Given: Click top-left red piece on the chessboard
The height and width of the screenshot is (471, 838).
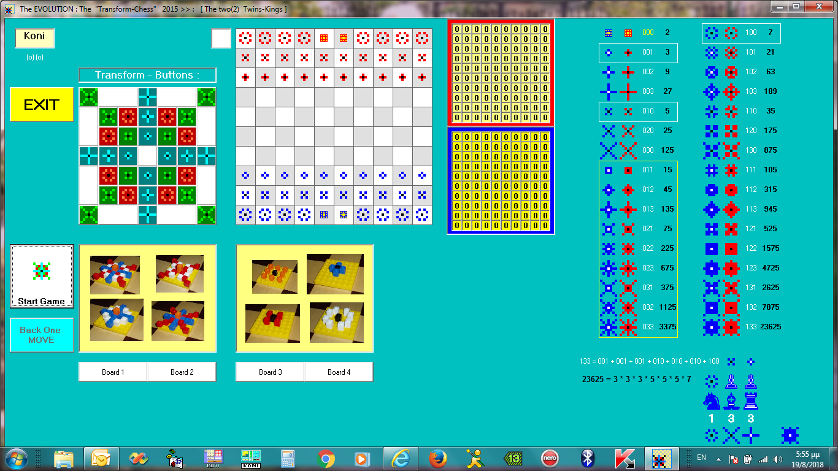Looking at the screenshot, I should point(245,38).
